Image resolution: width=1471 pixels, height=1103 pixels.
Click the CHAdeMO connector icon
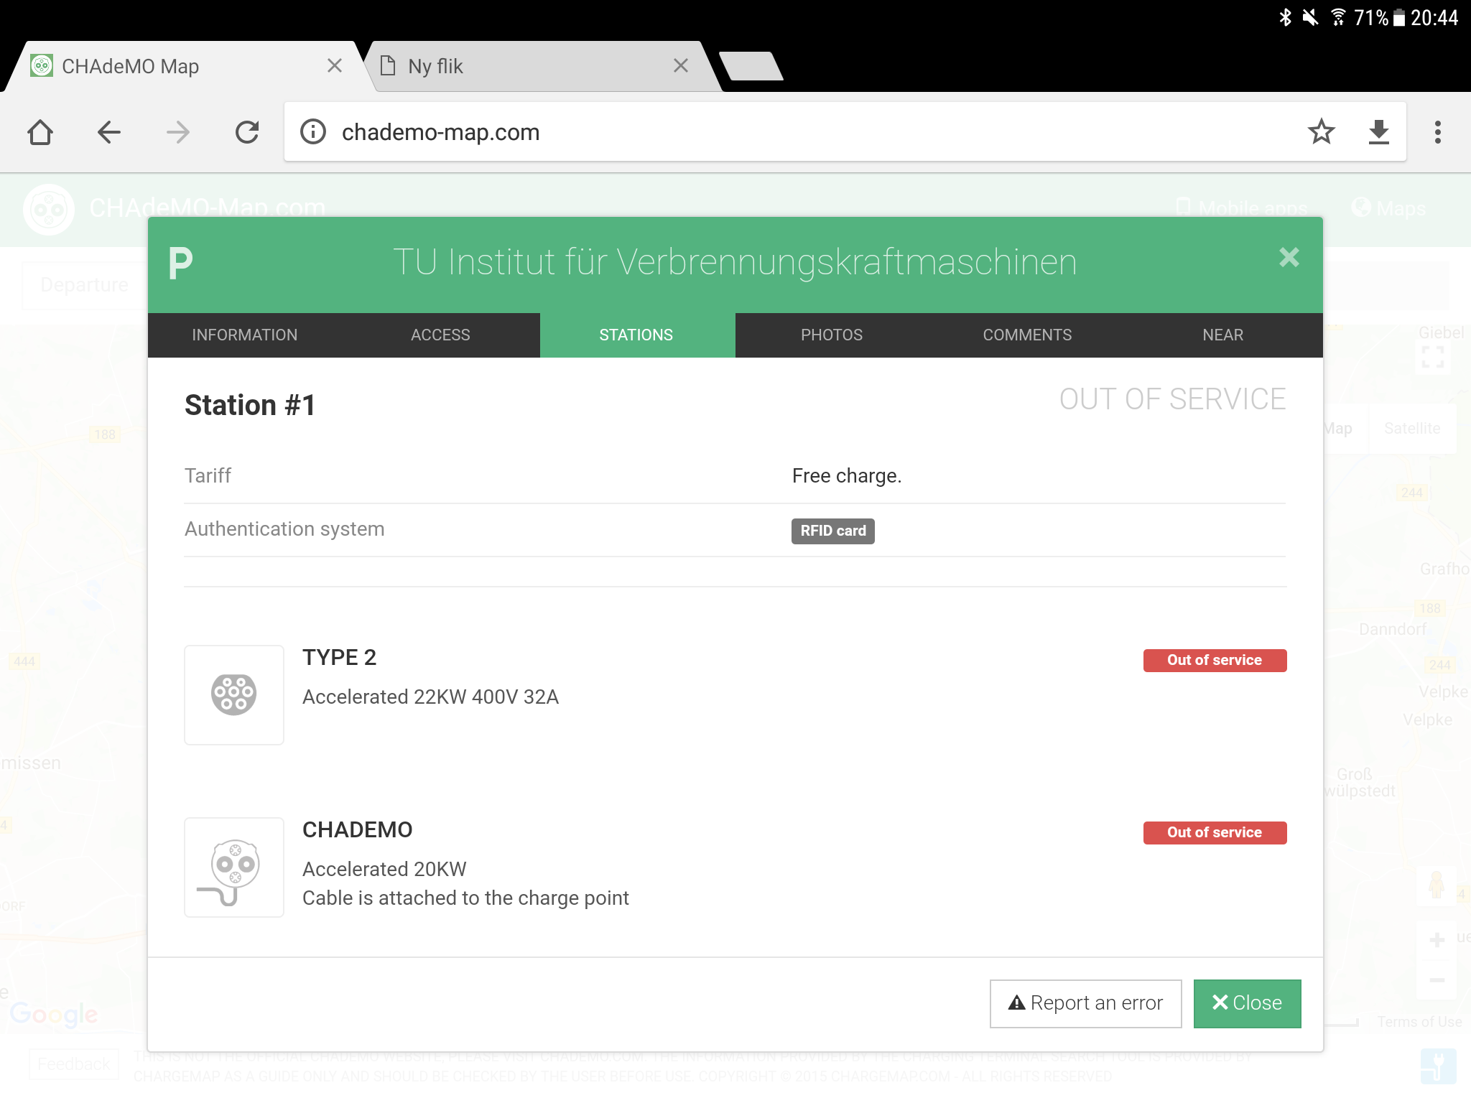234,867
